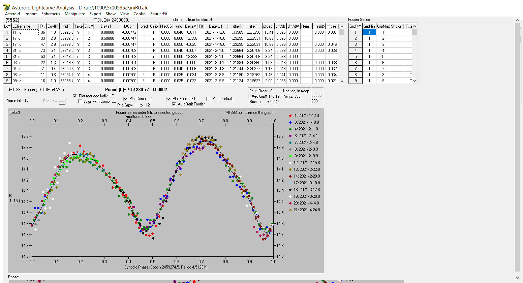Screen dimensions: 523x283
Task: Select the 31.lc filename cell
Action: pyautogui.click(x=25, y=57)
